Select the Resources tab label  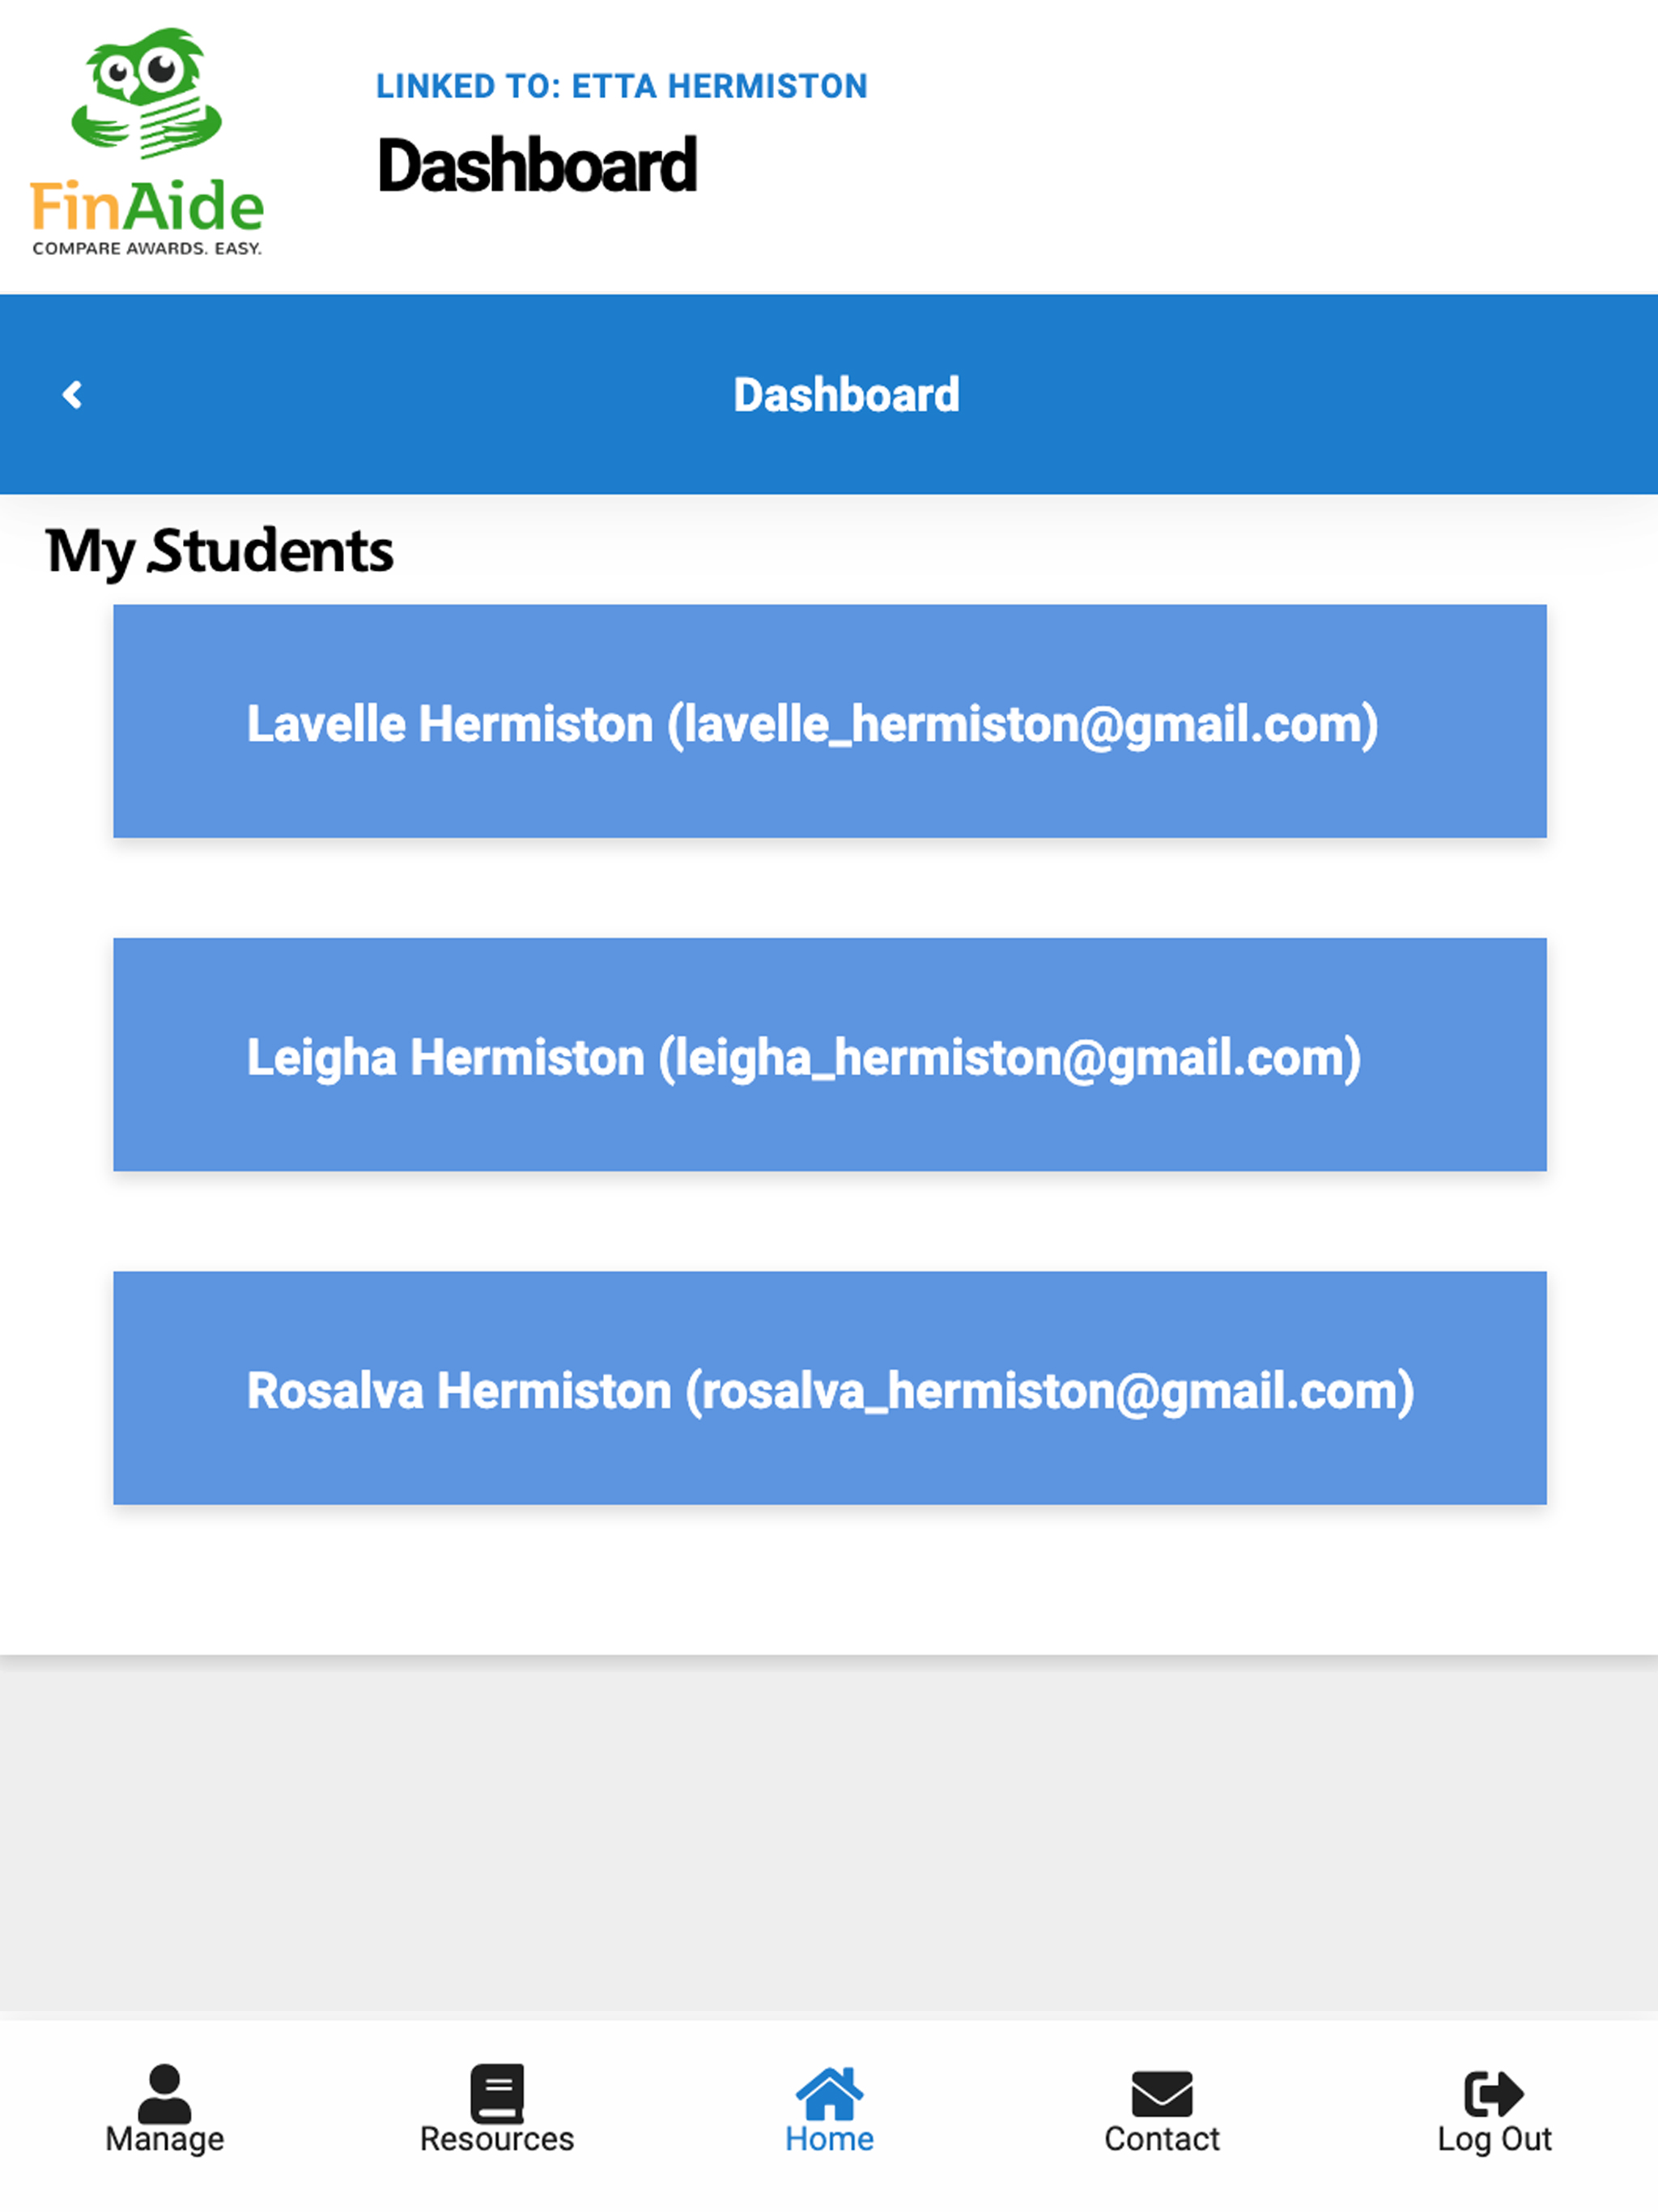coord(497,2139)
